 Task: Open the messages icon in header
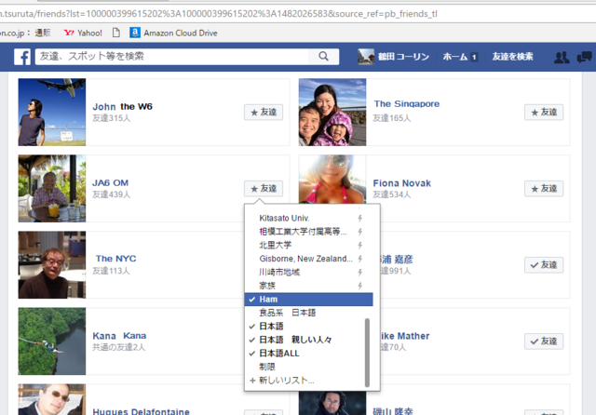click(584, 57)
